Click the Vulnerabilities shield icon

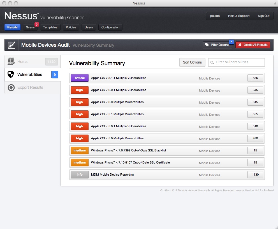tap(11, 74)
